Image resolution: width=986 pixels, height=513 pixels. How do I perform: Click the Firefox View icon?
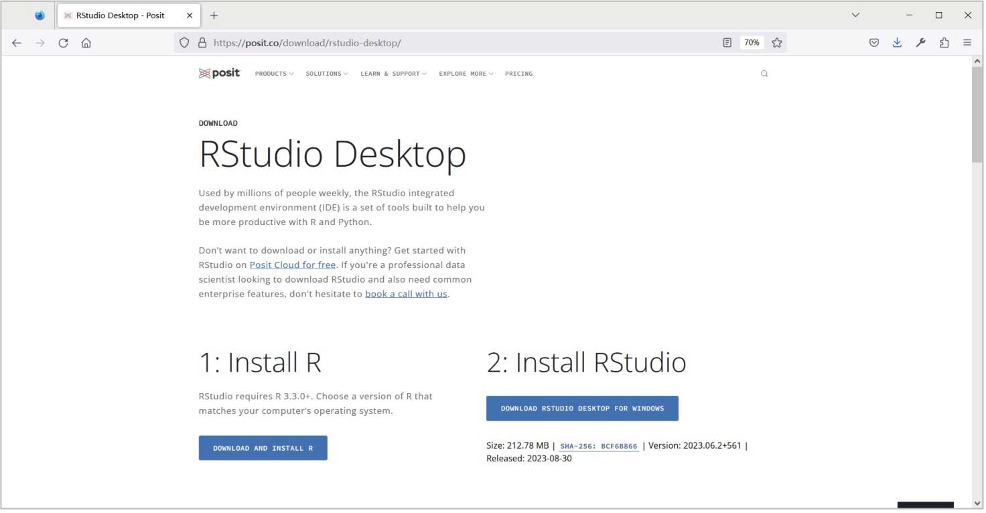tap(40, 15)
